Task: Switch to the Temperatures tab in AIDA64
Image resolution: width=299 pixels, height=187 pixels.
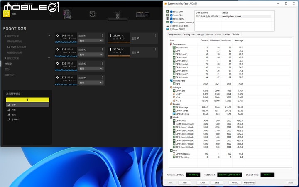Action: click(174, 35)
